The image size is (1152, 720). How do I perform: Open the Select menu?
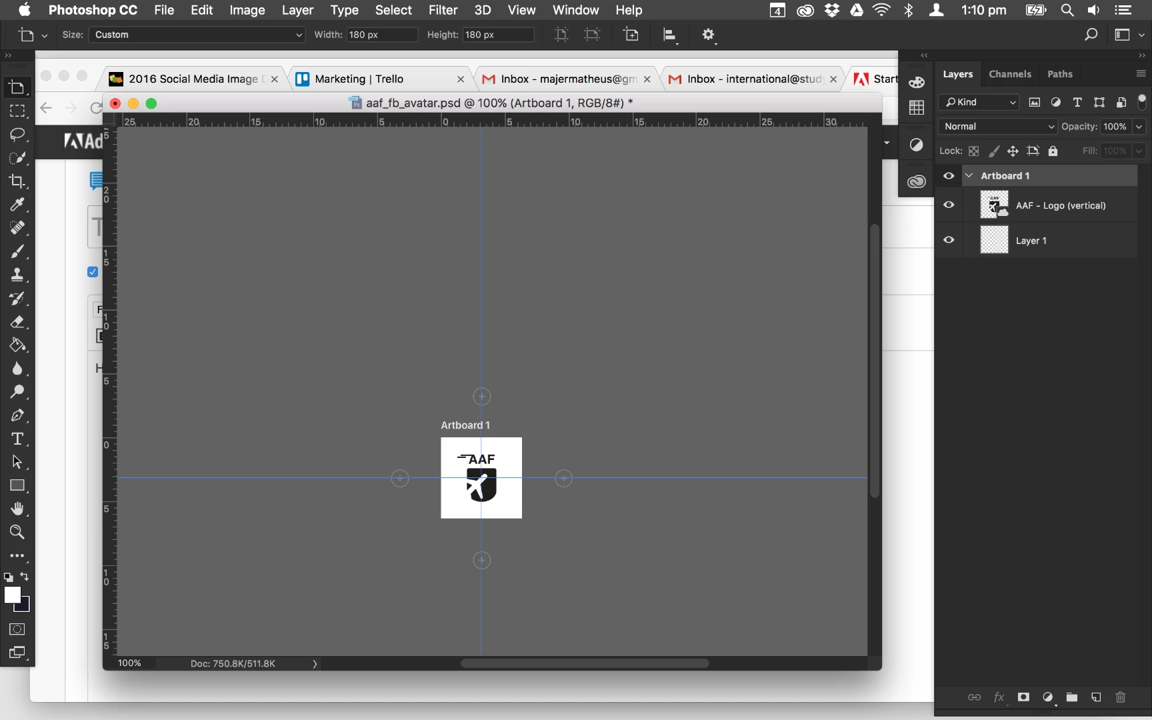pos(393,10)
